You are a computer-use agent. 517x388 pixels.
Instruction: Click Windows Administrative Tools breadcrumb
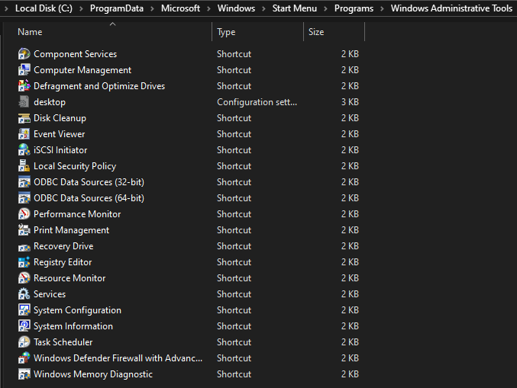(451, 8)
